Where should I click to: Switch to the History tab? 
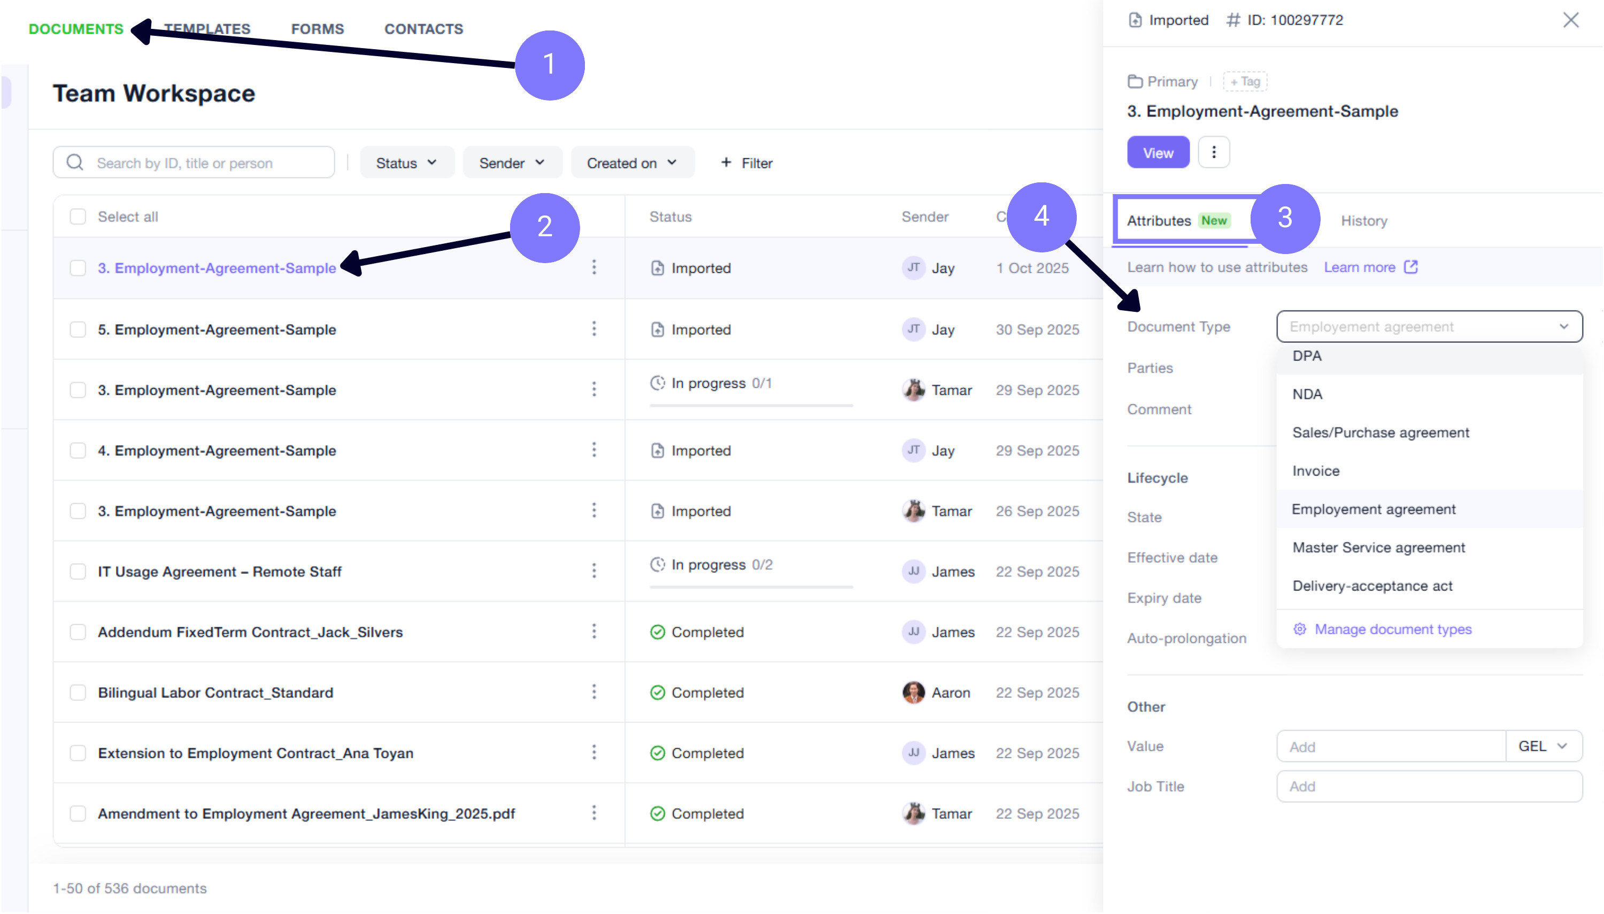1363,221
